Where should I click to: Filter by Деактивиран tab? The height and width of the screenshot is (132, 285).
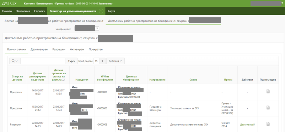(39, 50)
